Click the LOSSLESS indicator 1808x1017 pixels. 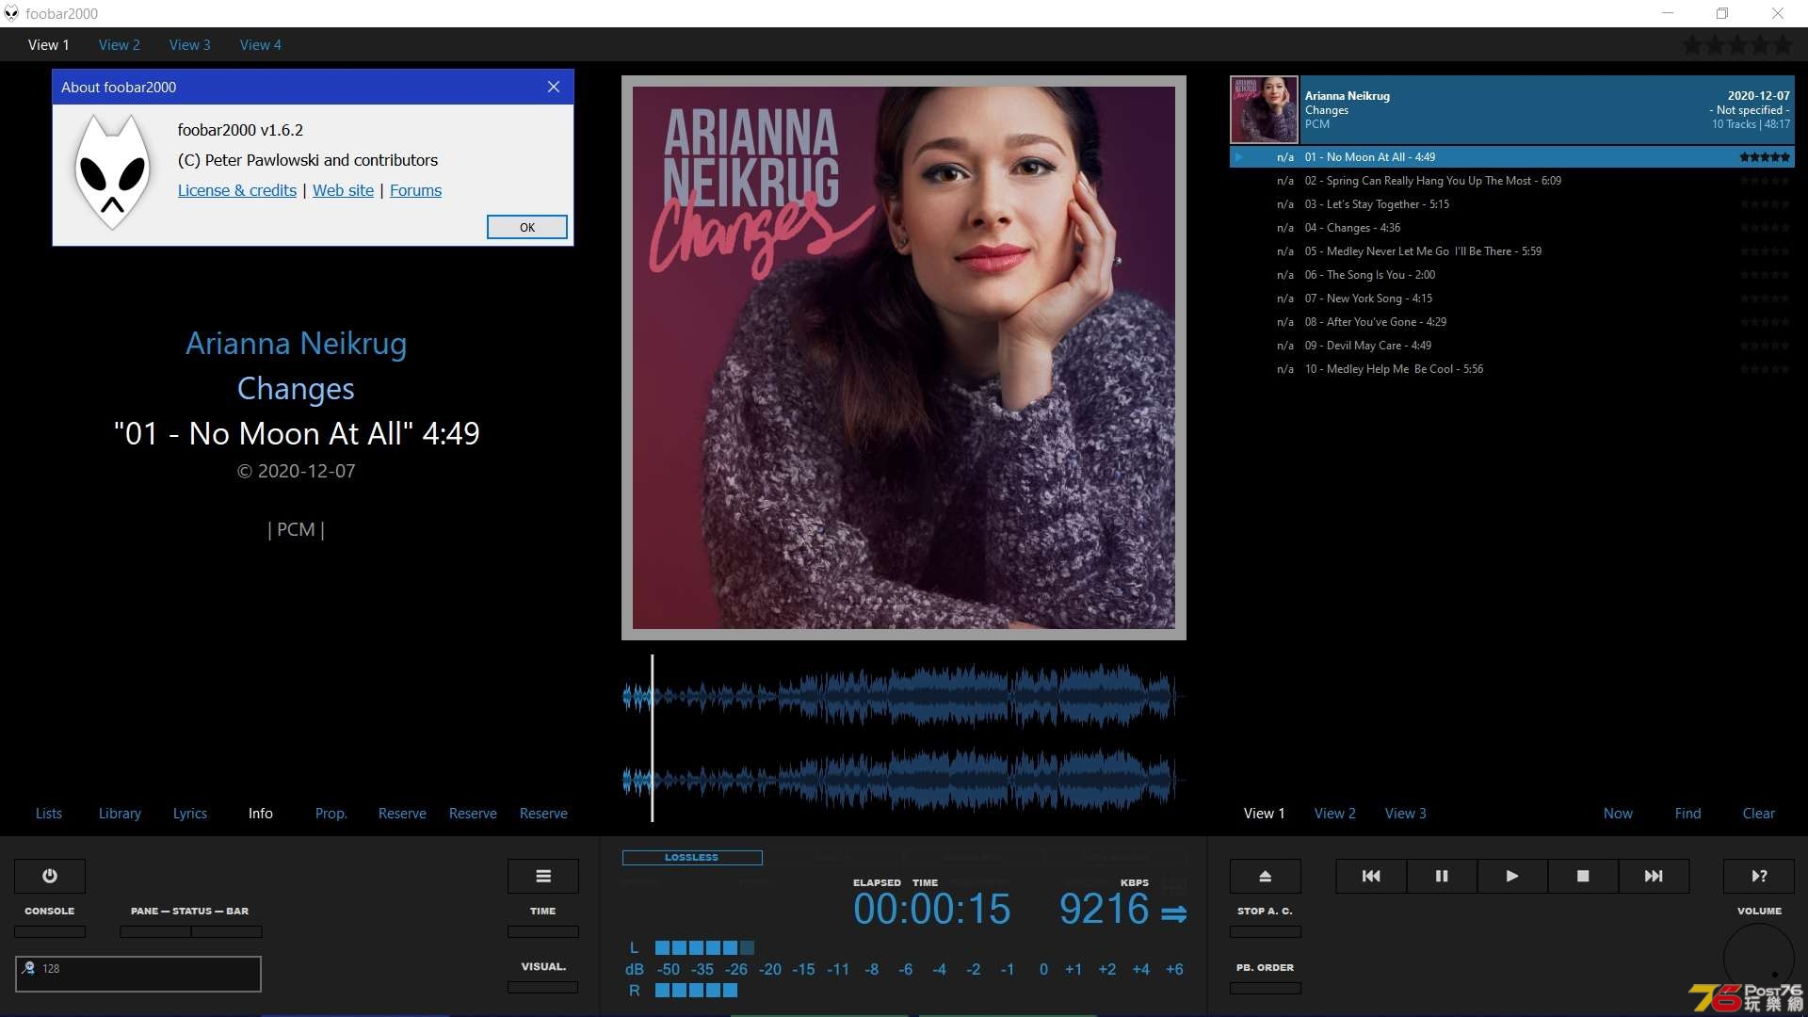[692, 858]
